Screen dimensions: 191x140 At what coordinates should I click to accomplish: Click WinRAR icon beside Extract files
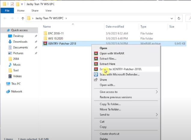[96, 59]
